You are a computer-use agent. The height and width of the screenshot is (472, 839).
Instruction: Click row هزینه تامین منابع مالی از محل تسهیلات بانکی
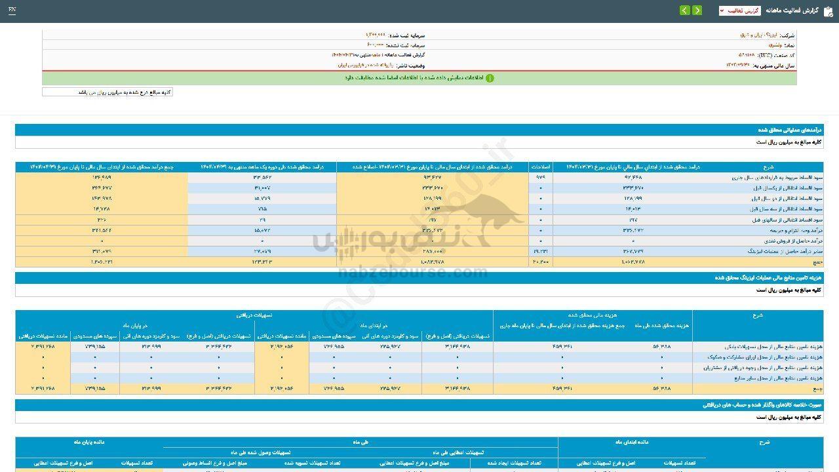(x=419, y=347)
